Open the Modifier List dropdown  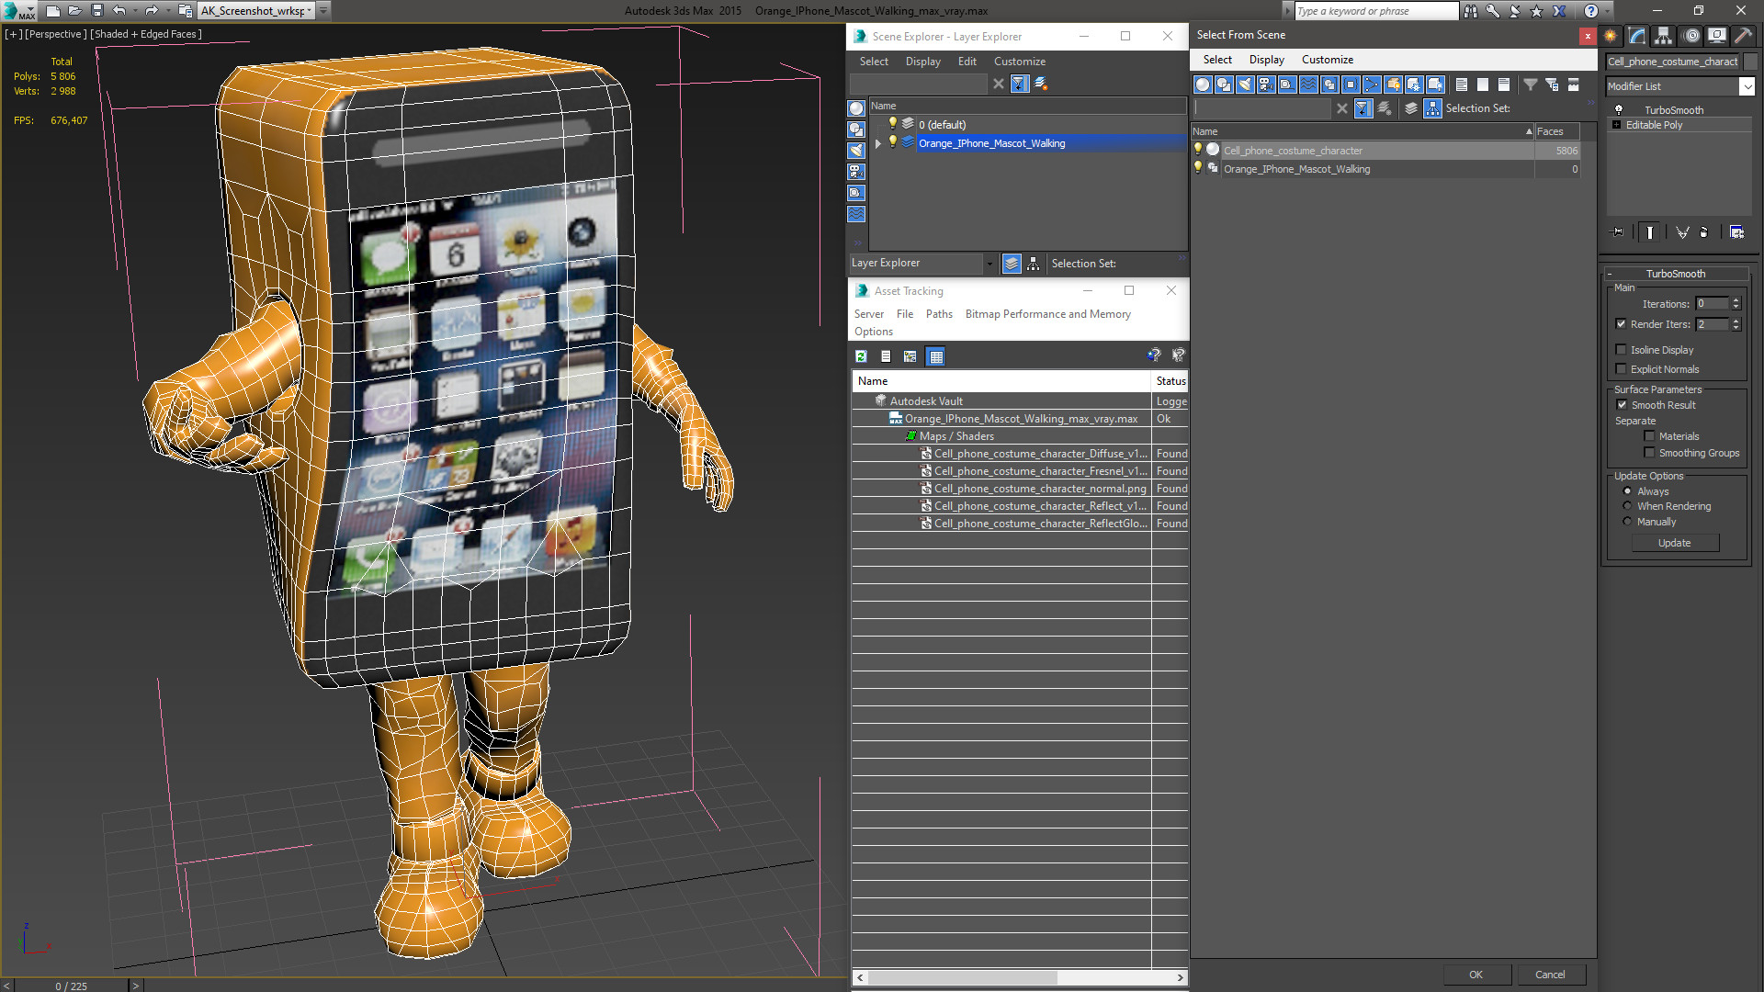(x=1747, y=86)
